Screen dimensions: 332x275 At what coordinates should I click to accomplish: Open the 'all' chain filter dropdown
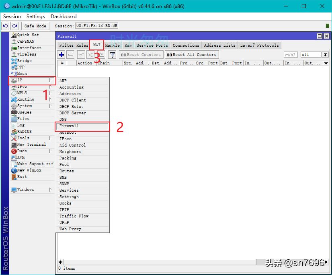tap(325, 55)
